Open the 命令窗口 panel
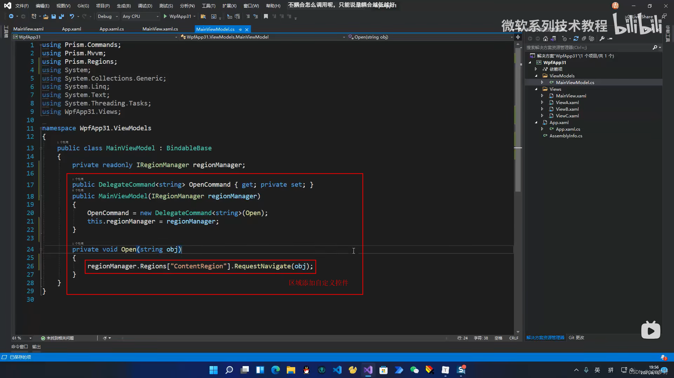 (20, 347)
